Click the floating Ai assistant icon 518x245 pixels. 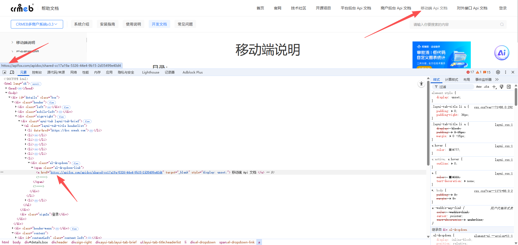point(502,53)
